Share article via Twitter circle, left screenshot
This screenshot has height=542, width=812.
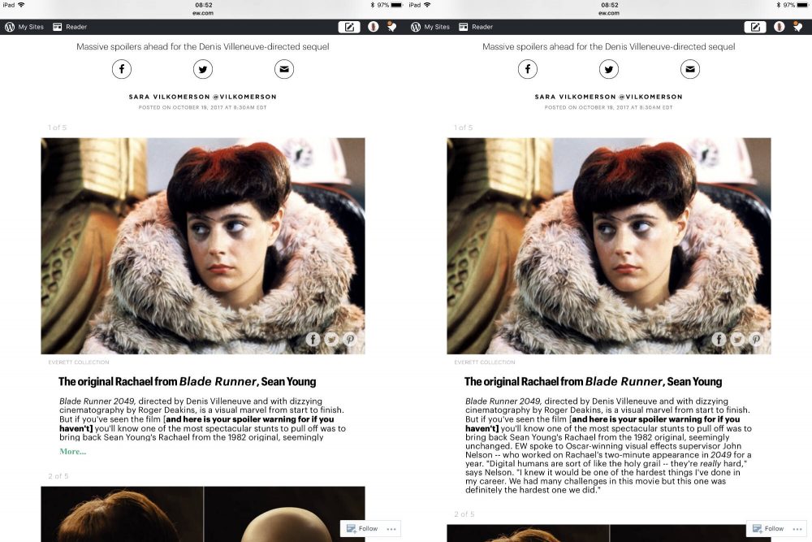click(203, 69)
